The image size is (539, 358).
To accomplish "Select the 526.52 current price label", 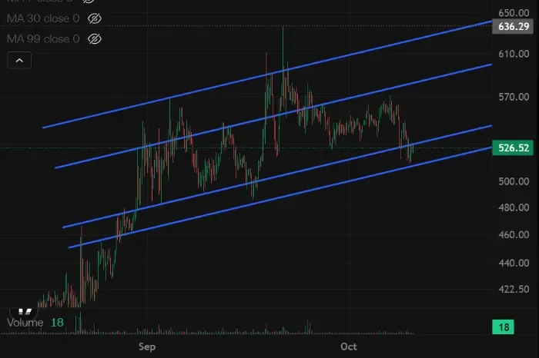I will coord(513,148).
